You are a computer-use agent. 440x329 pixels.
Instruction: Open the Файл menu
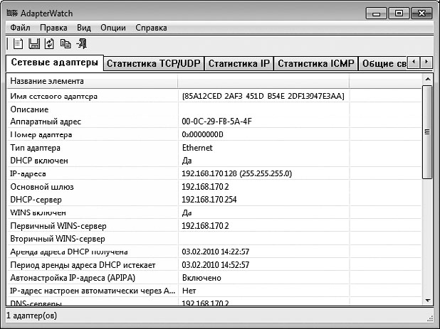point(20,28)
